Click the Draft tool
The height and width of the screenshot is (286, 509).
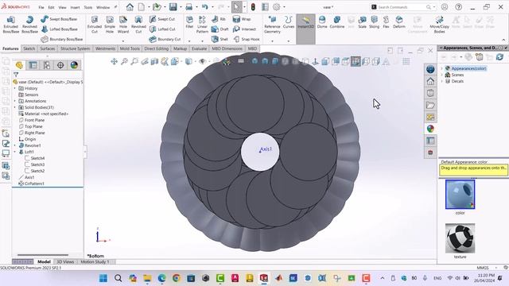click(220, 29)
